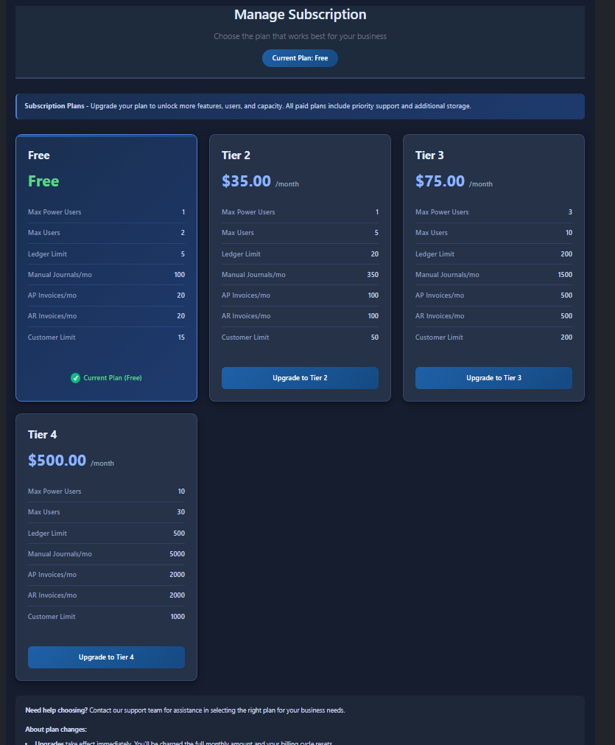615x745 pixels.
Task: Click AR Invoices/mo row in Tier 4
Action: (106, 595)
